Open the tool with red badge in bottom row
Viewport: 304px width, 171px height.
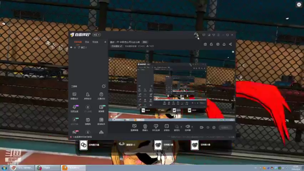[x=74, y=132]
